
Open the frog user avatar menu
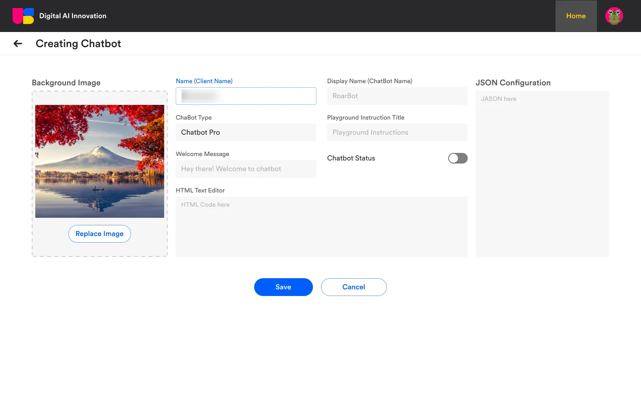(614, 16)
